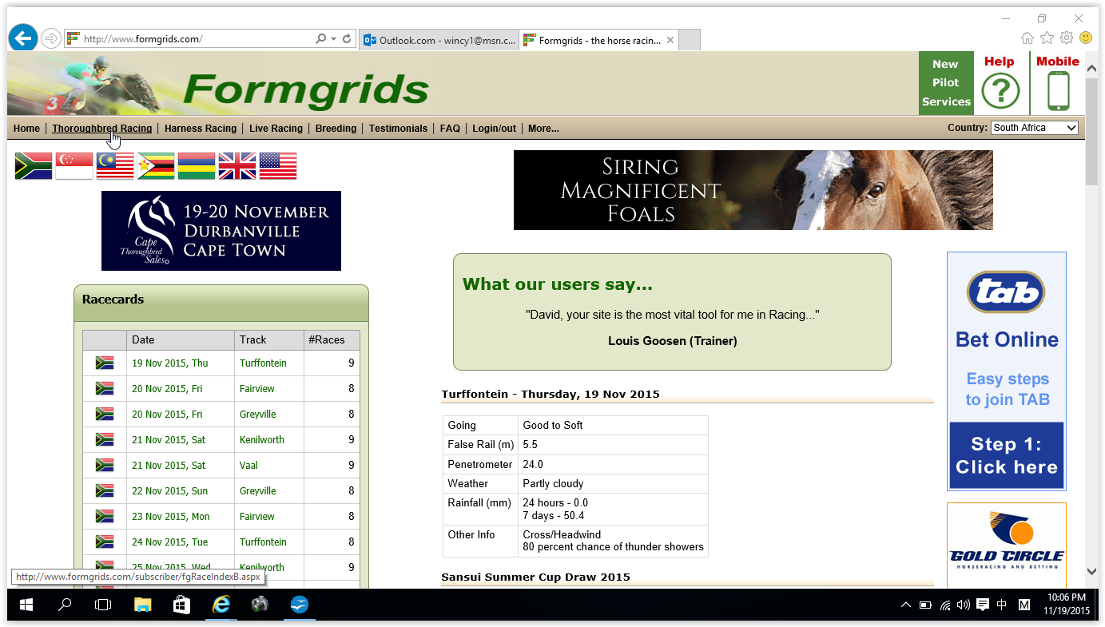This screenshot has height=627, width=1105.
Task: Click the Siring Magnificent Foals banner
Action: pos(753,190)
